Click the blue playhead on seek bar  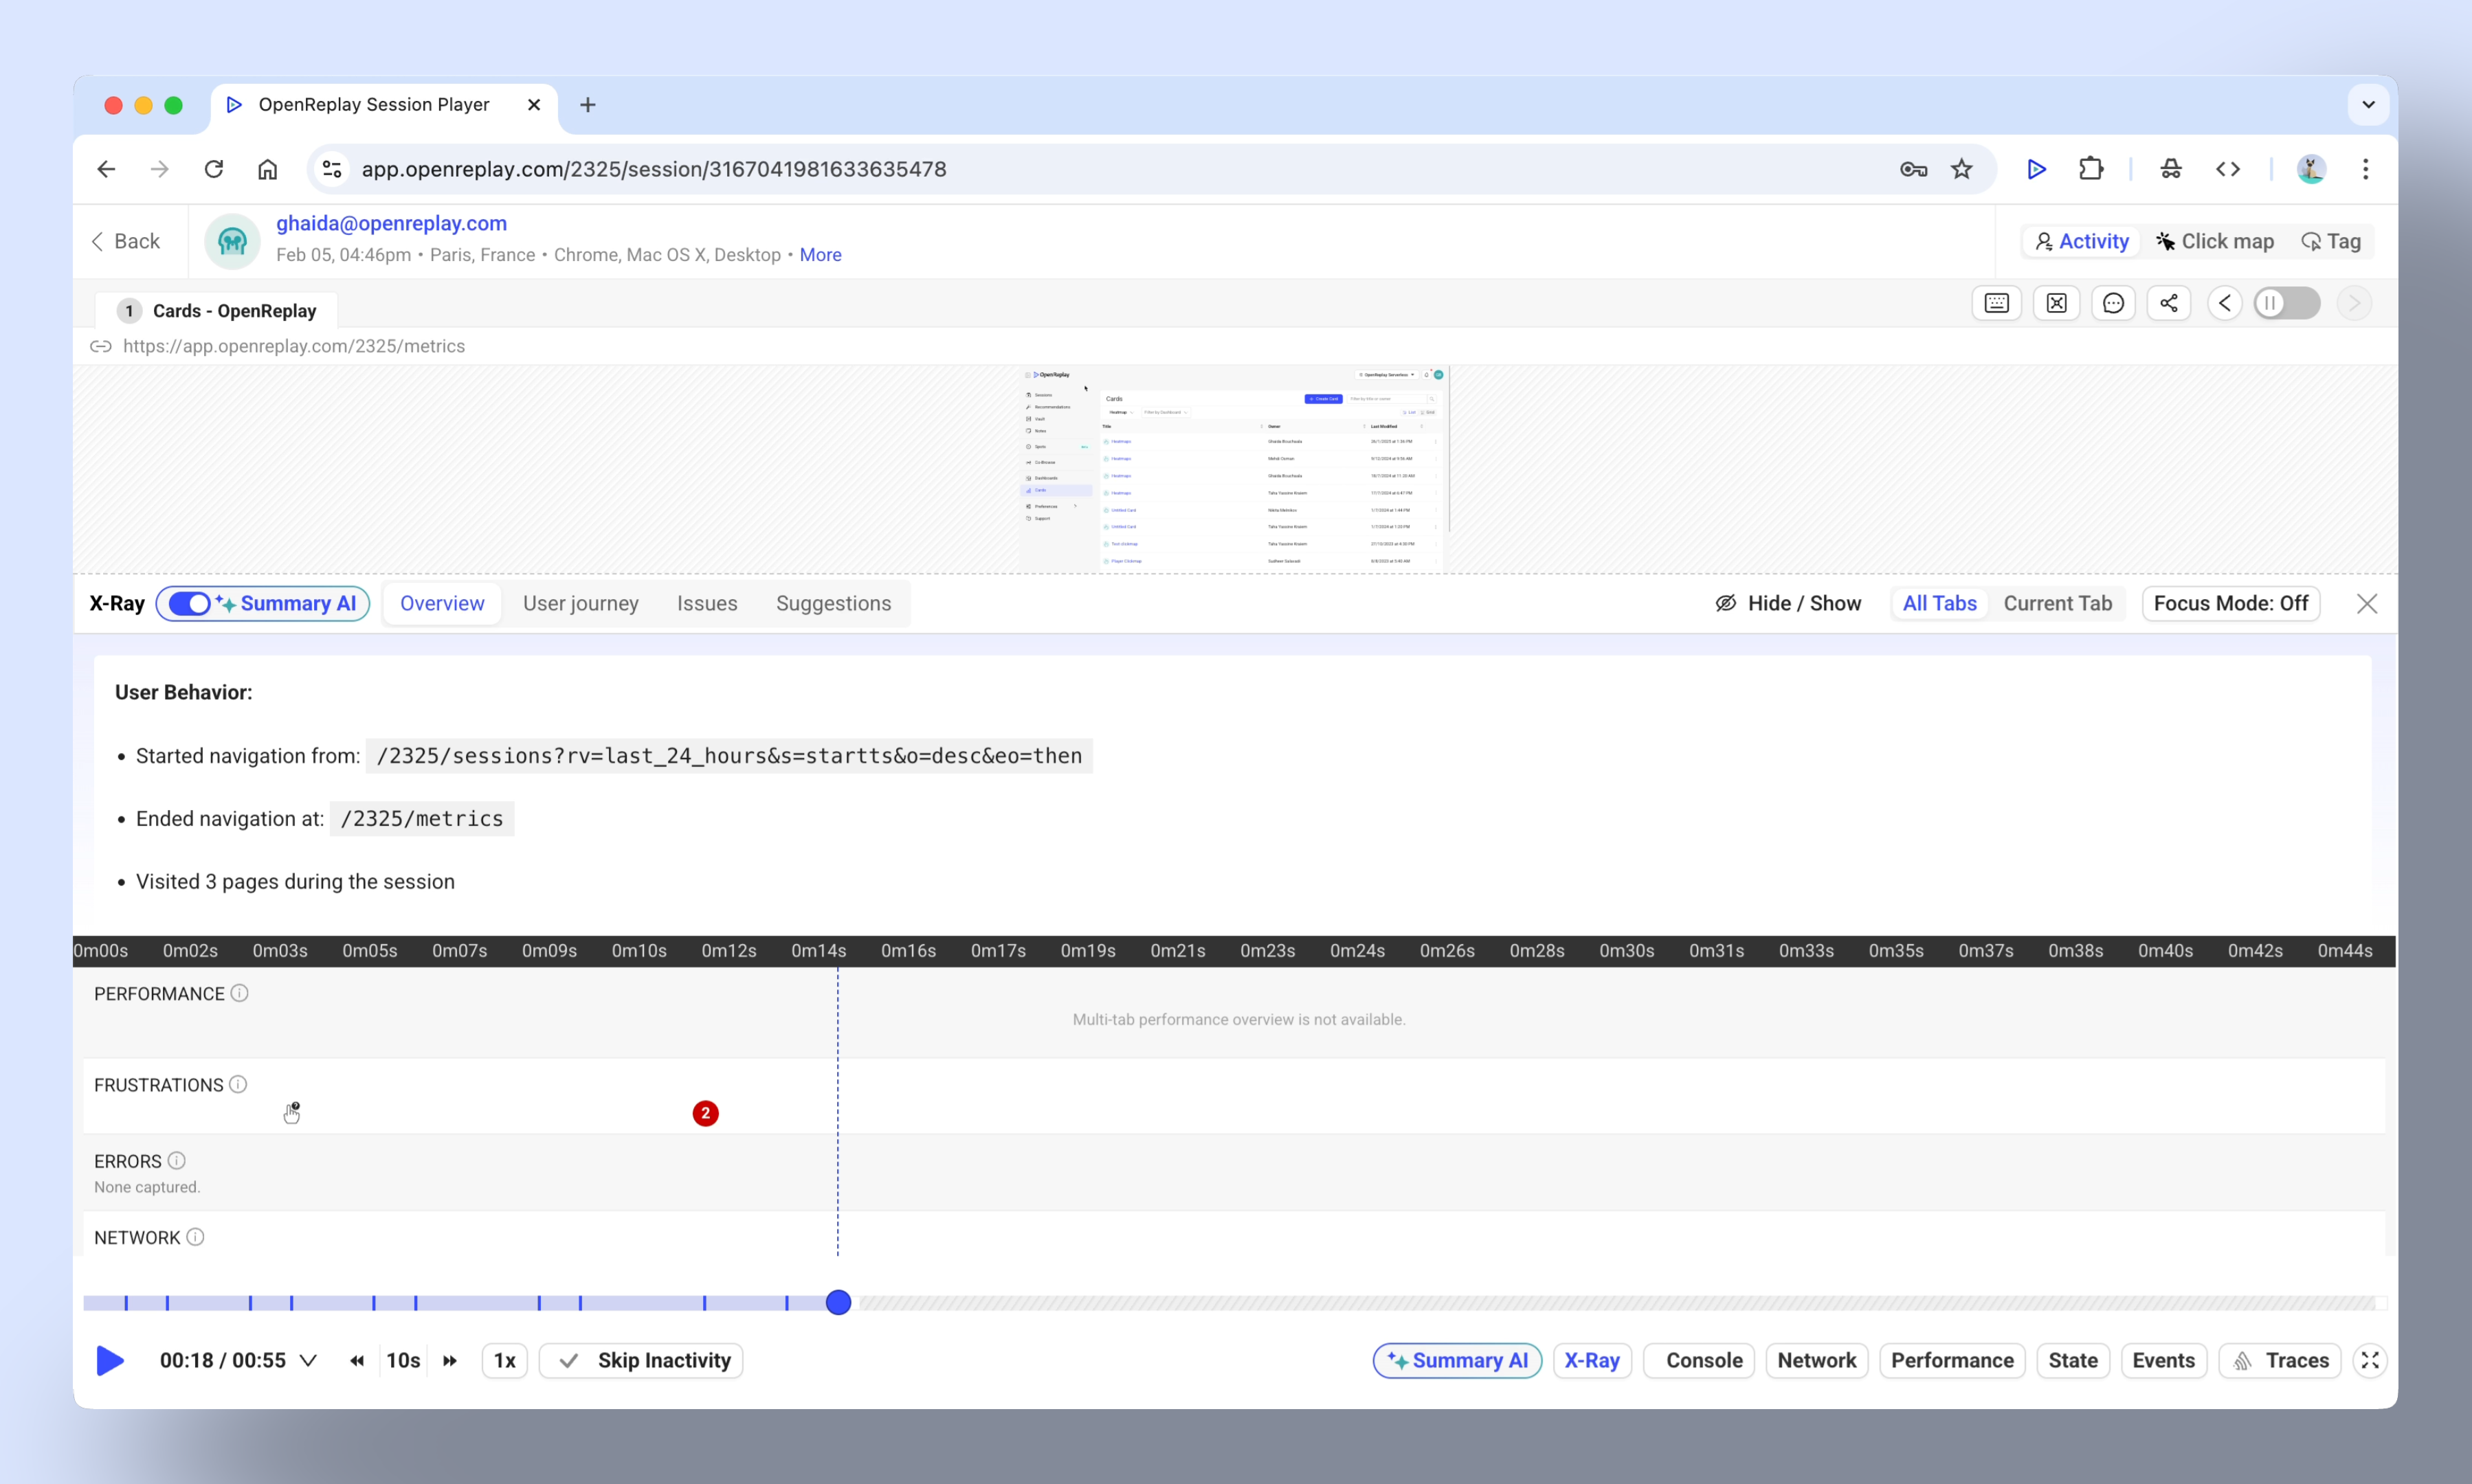pyautogui.click(x=838, y=1302)
